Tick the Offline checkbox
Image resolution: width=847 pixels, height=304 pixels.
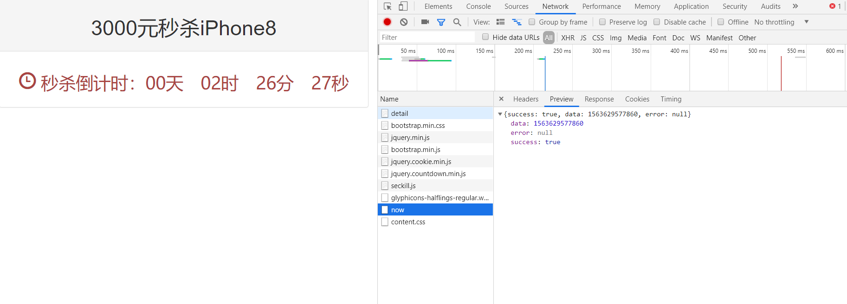[721, 22]
